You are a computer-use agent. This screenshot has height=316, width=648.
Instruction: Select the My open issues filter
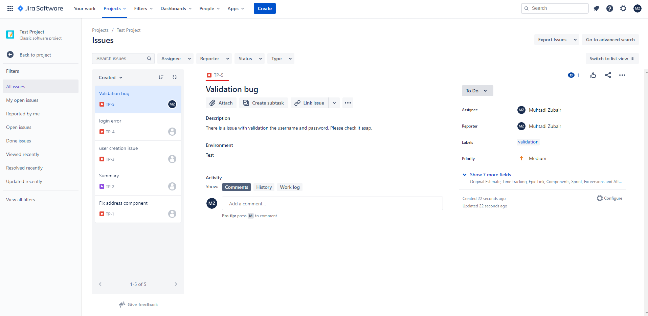[22, 100]
